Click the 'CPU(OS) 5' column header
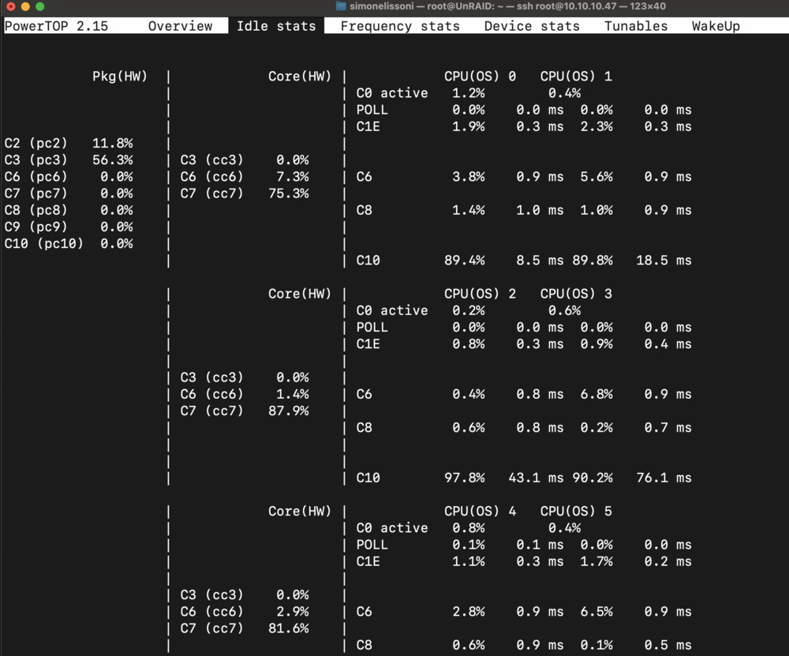The height and width of the screenshot is (656, 789). pyautogui.click(x=576, y=511)
